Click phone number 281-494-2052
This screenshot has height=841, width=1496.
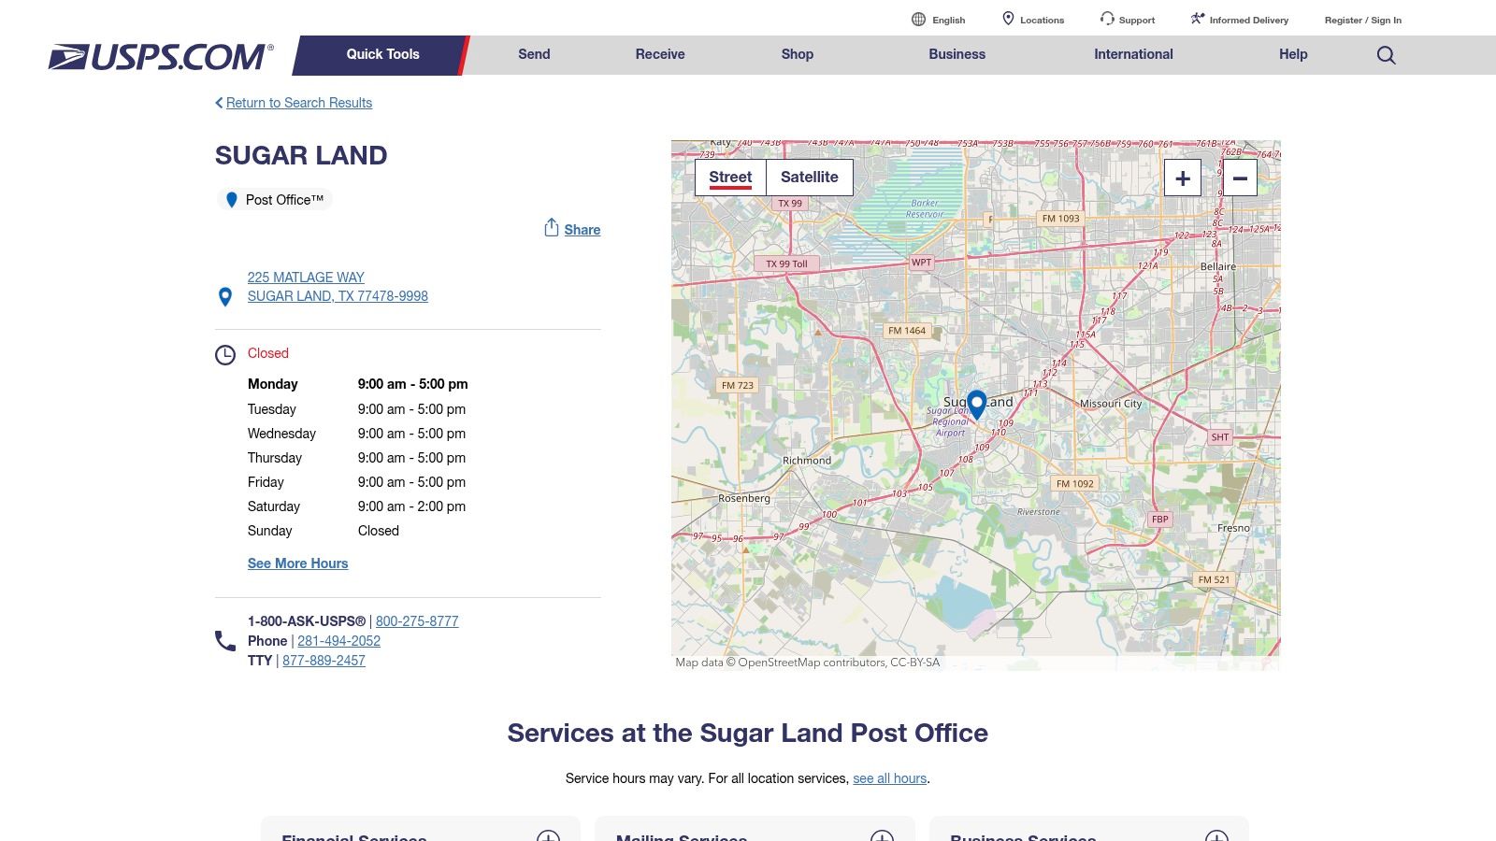pyautogui.click(x=338, y=641)
